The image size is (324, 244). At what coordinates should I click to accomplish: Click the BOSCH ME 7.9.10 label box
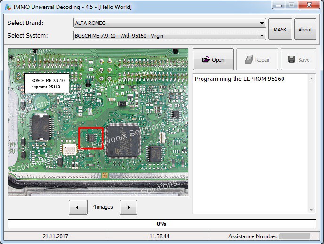pos(47,83)
